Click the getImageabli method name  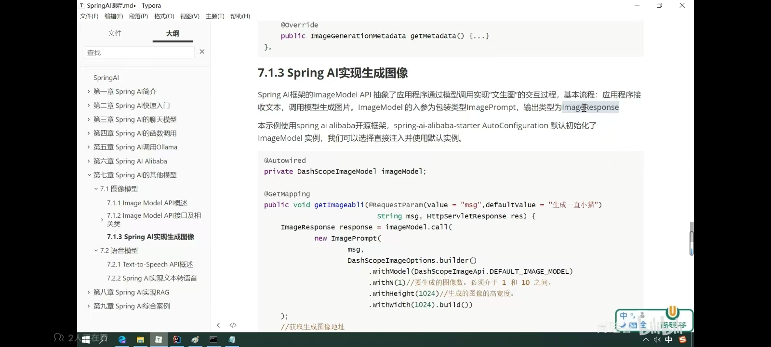click(339, 205)
